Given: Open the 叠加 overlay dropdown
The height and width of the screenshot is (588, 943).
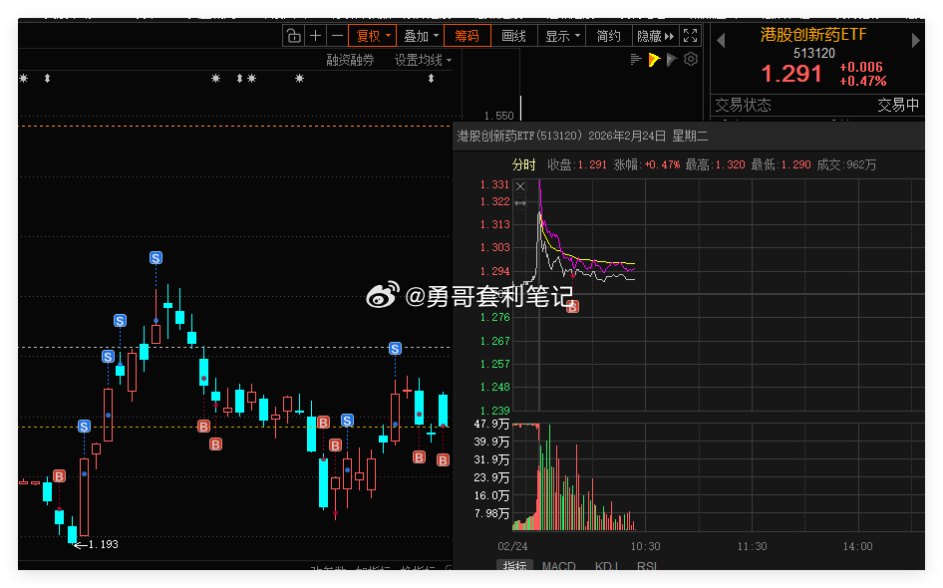Looking at the screenshot, I should pos(419,35).
